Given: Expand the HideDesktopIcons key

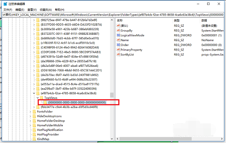Looking at the screenshot, I should click(x=31, y=116).
